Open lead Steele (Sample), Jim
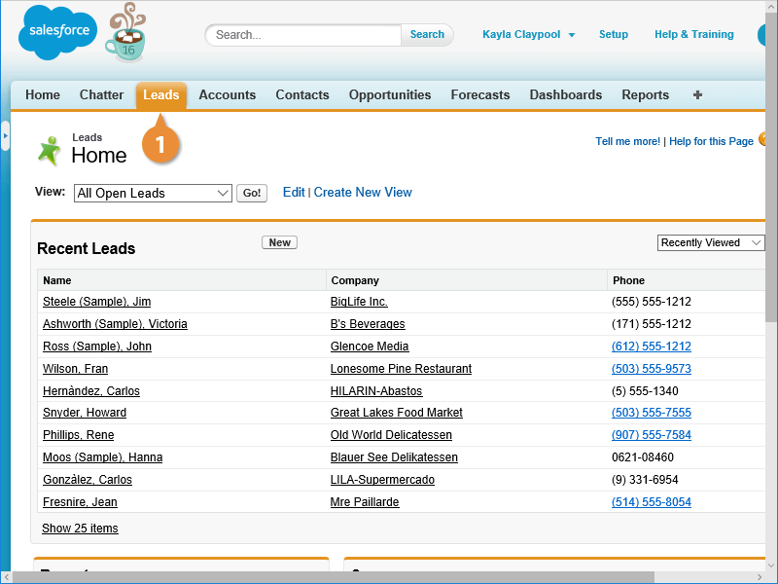This screenshot has width=778, height=584. pos(96,302)
